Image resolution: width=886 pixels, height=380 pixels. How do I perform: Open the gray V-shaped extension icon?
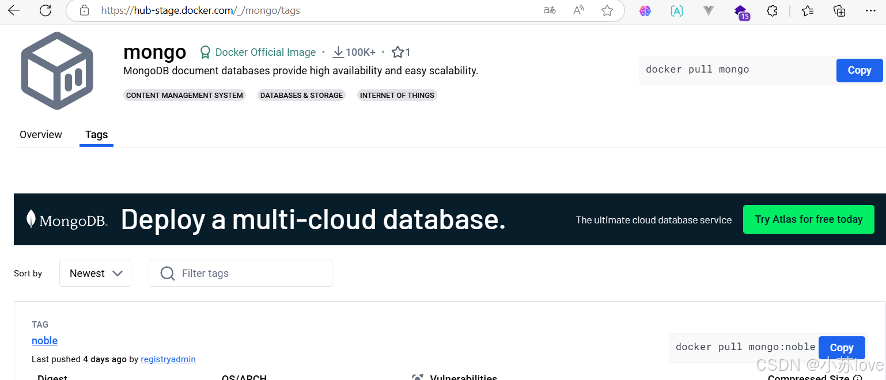(x=709, y=10)
